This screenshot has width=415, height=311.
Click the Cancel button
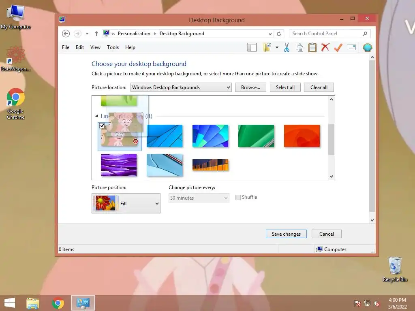pos(326,234)
